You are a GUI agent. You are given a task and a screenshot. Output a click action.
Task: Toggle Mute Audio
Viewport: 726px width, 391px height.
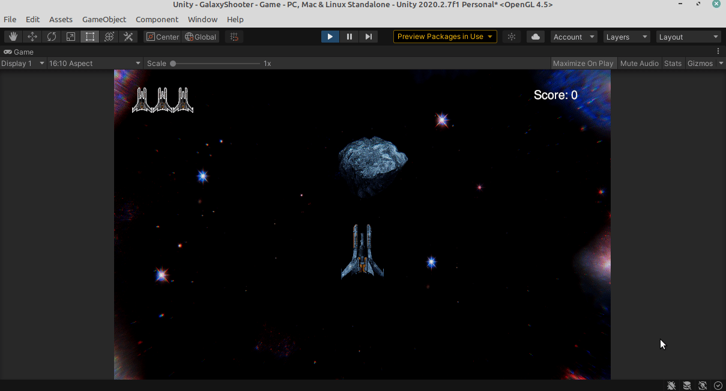point(640,63)
